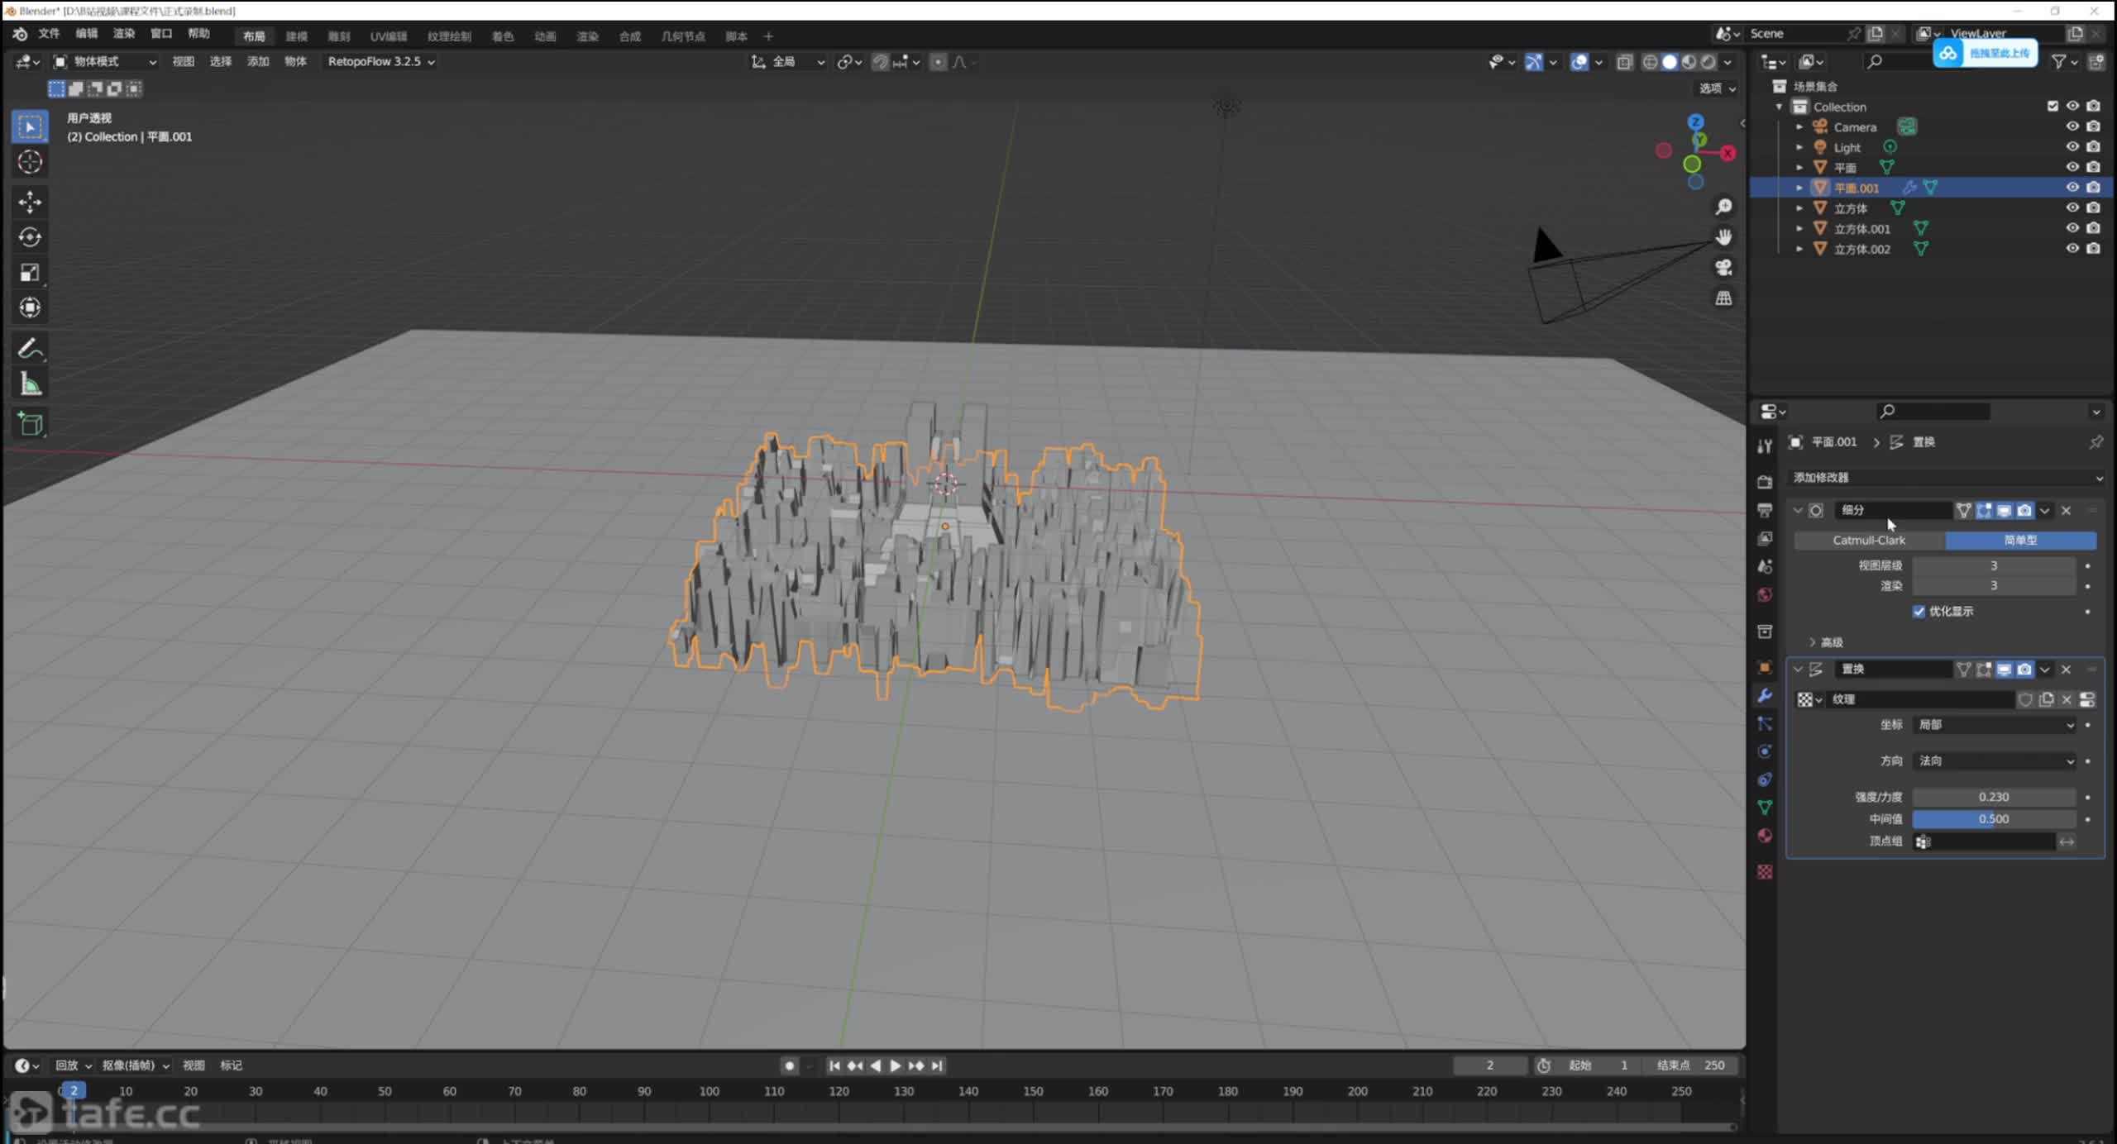The image size is (2117, 1144).
Task: Hide Light object in the outliner
Action: click(x=2072, y=147)
